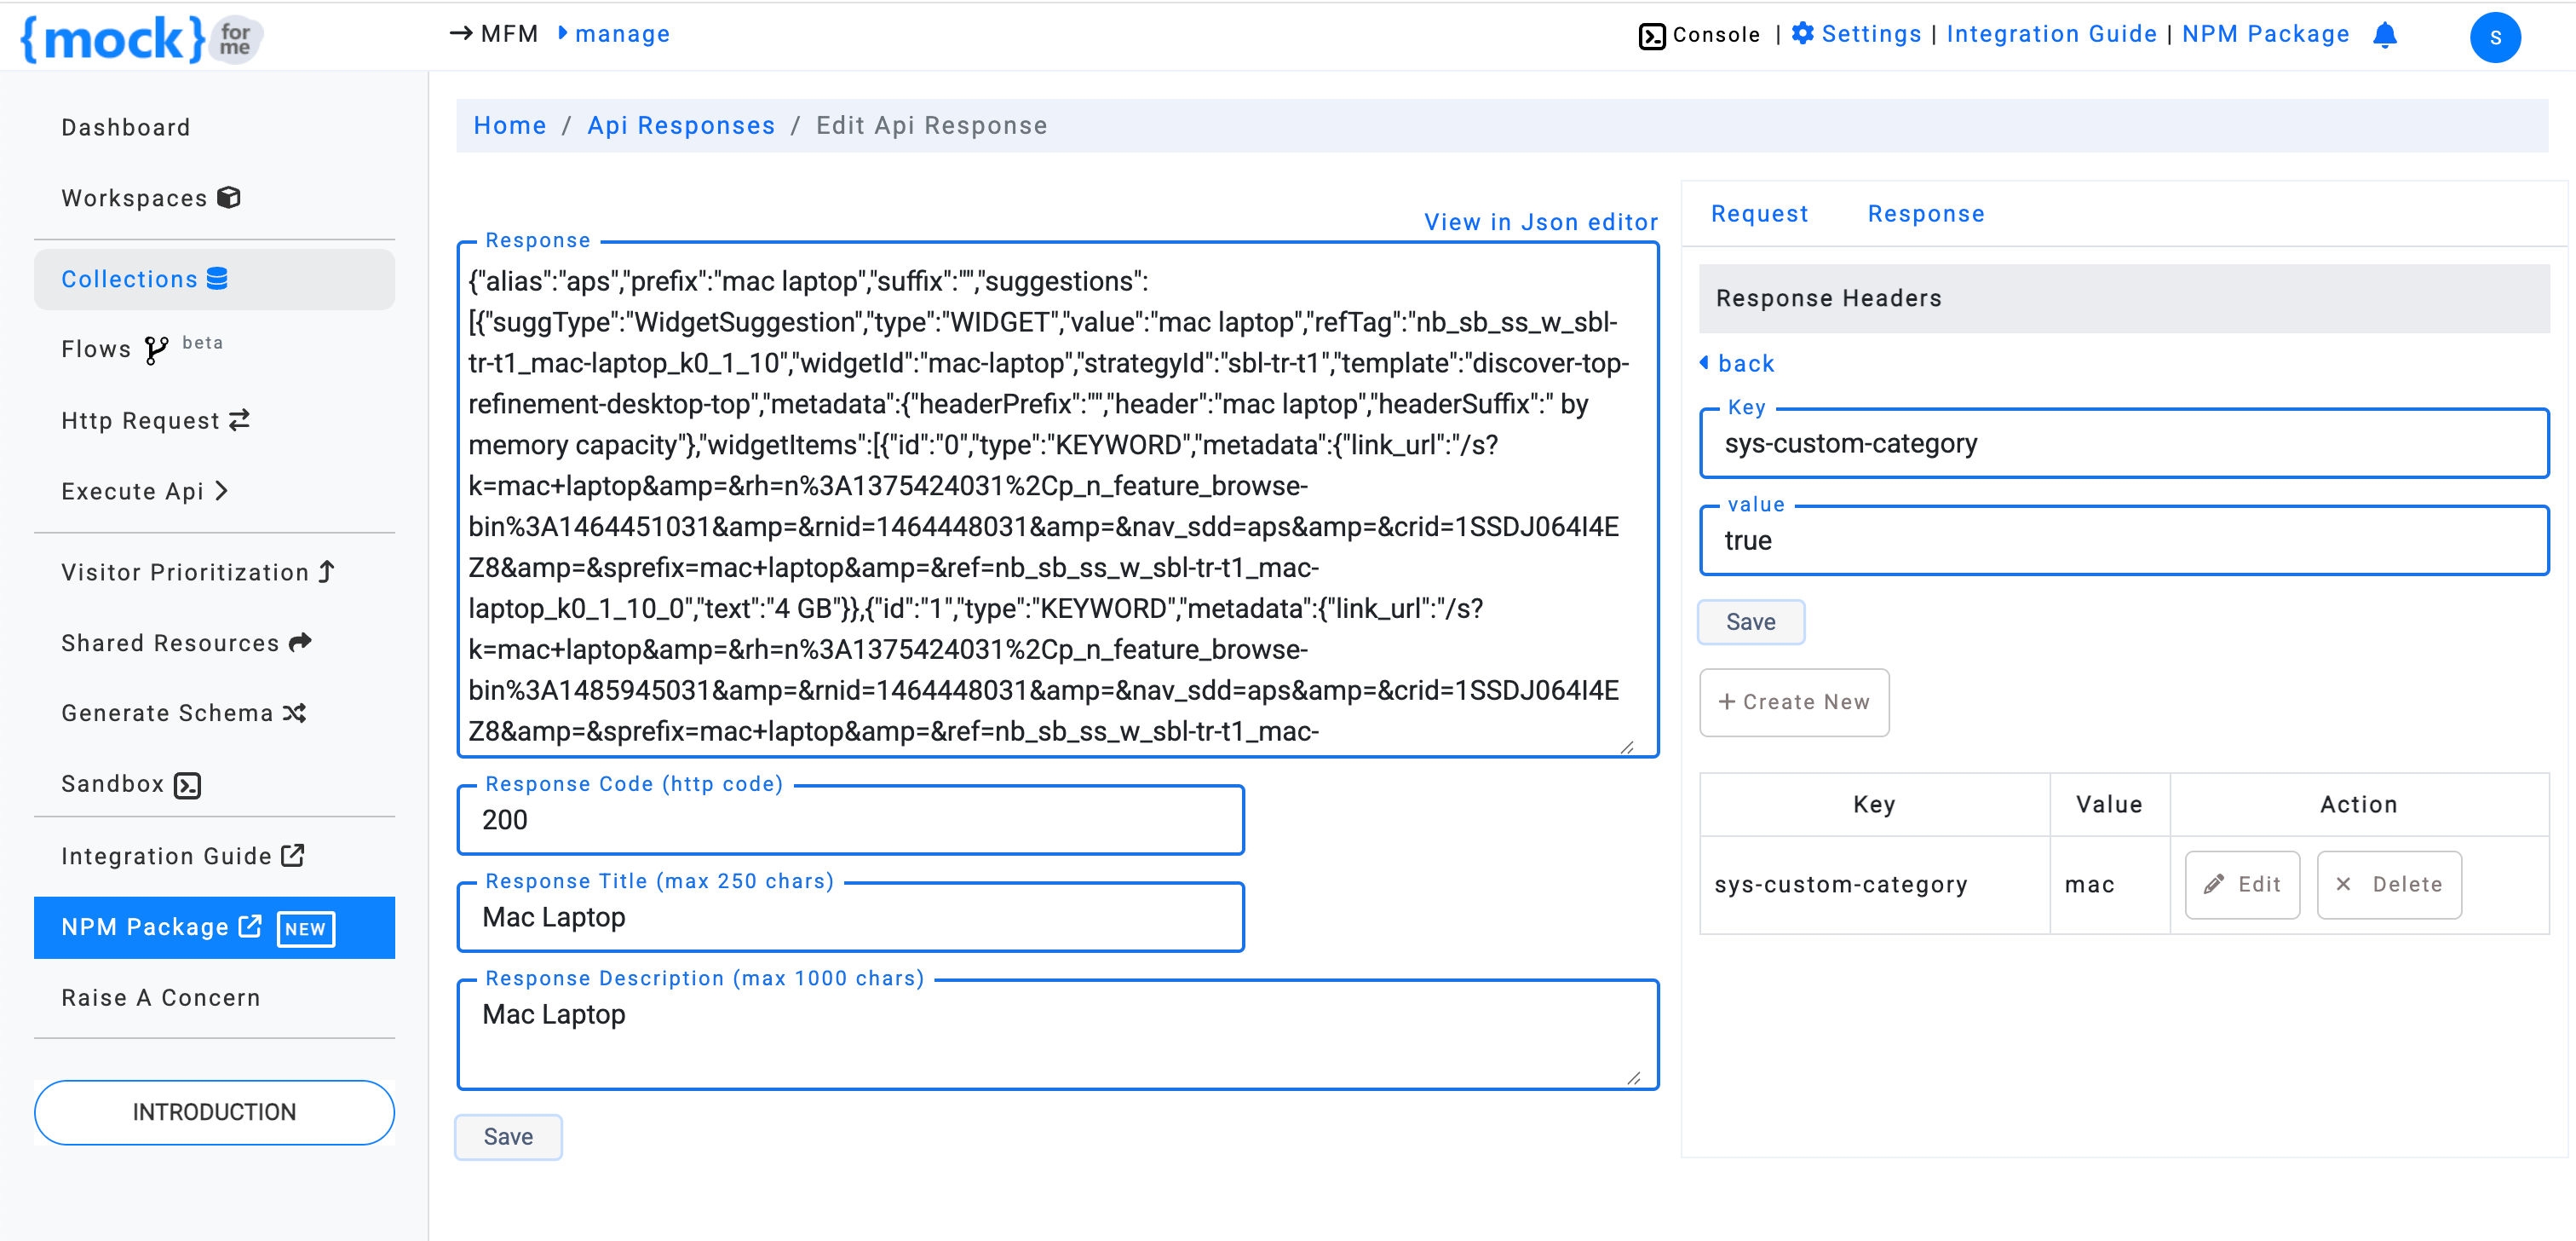Expand the manage workspace dropdown
Screen dimensions: 2576x1241
point(613,34)
